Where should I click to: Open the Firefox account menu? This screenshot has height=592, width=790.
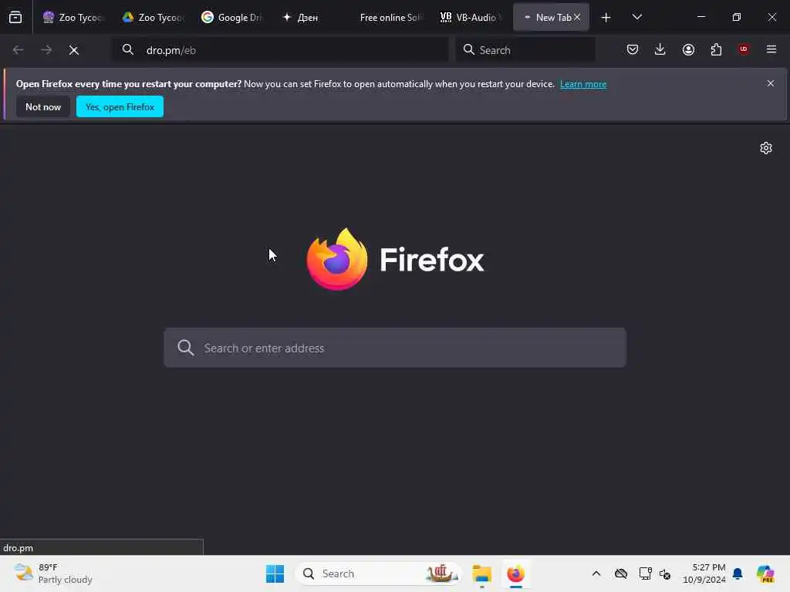point(688,49)
